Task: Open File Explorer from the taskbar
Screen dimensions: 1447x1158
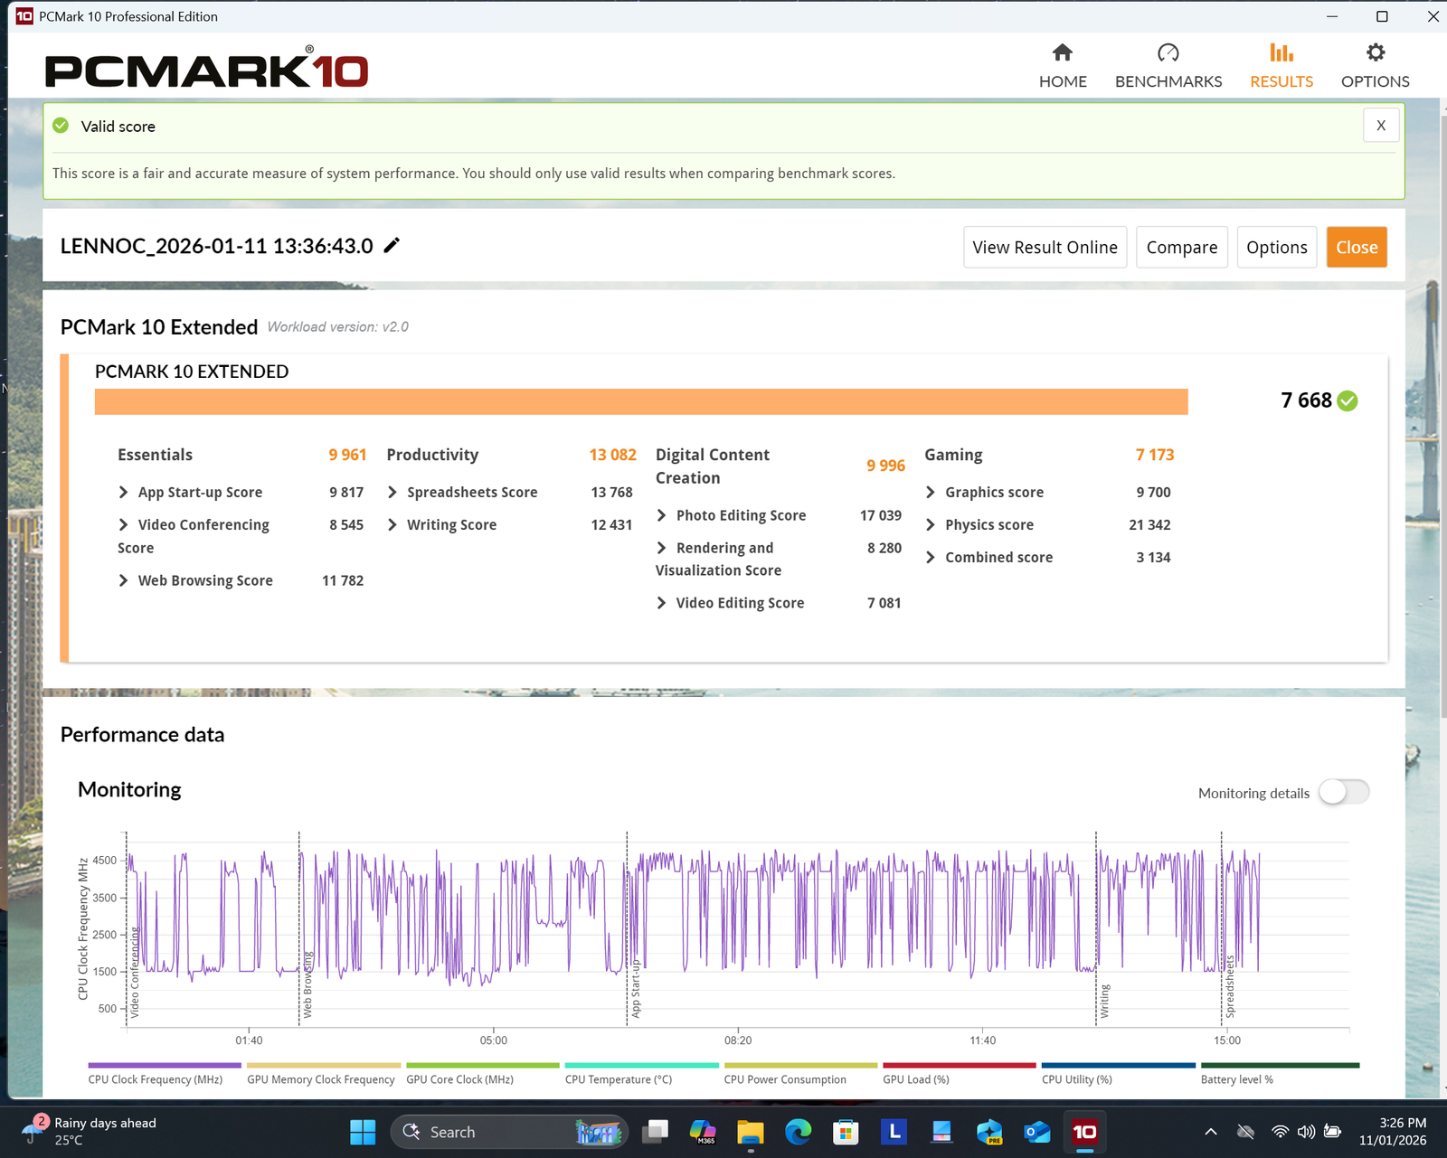Action: pos(751,1132)
